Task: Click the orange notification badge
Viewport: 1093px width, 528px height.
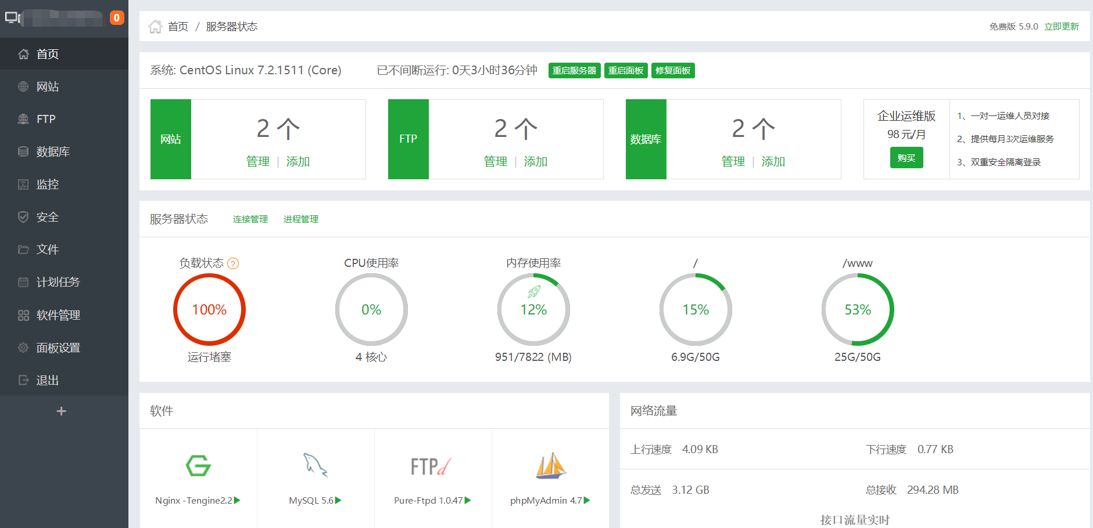Action: (x=117, y=18)
